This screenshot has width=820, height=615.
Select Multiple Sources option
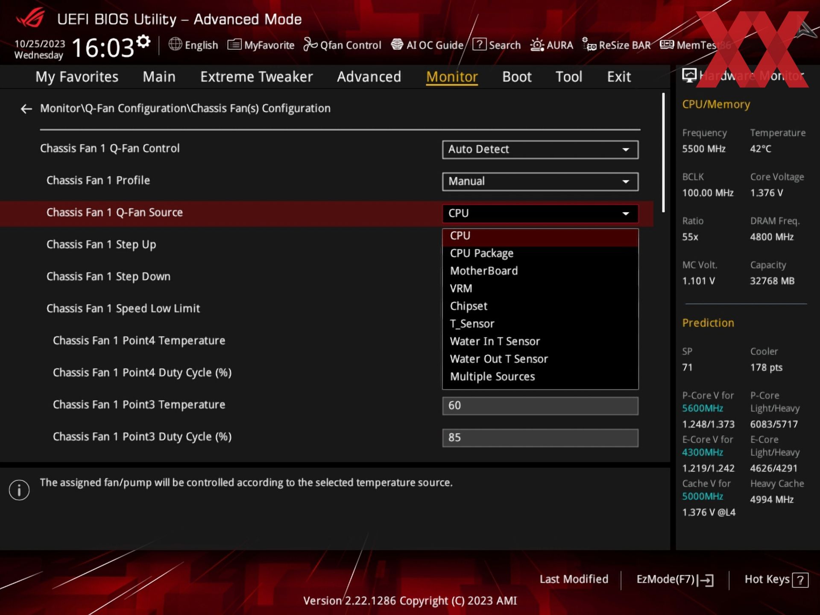point(540,377)
